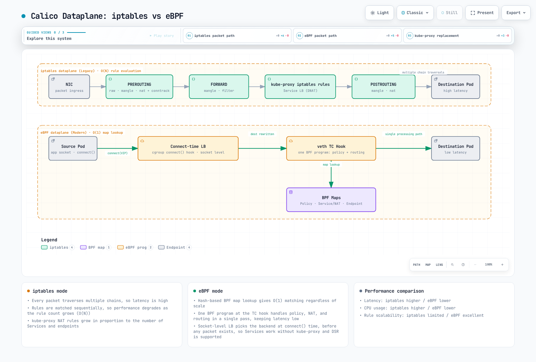Click the fullscreen icon on Present button
The image size is (536, 362).
[473, 13]
